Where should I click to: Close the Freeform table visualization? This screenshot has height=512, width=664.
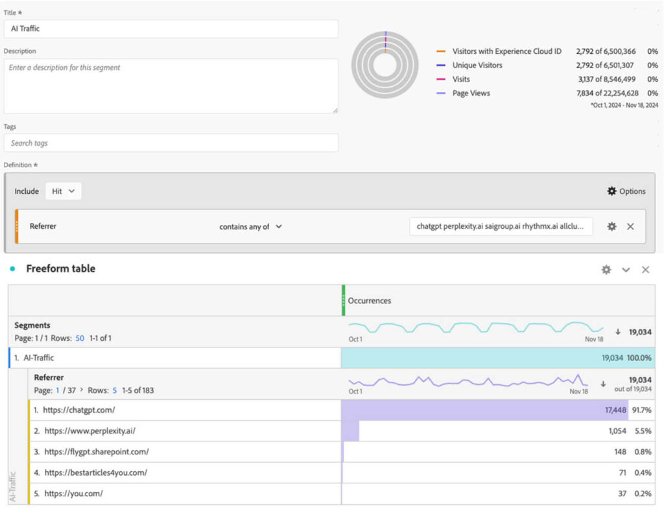pos(645,269)
